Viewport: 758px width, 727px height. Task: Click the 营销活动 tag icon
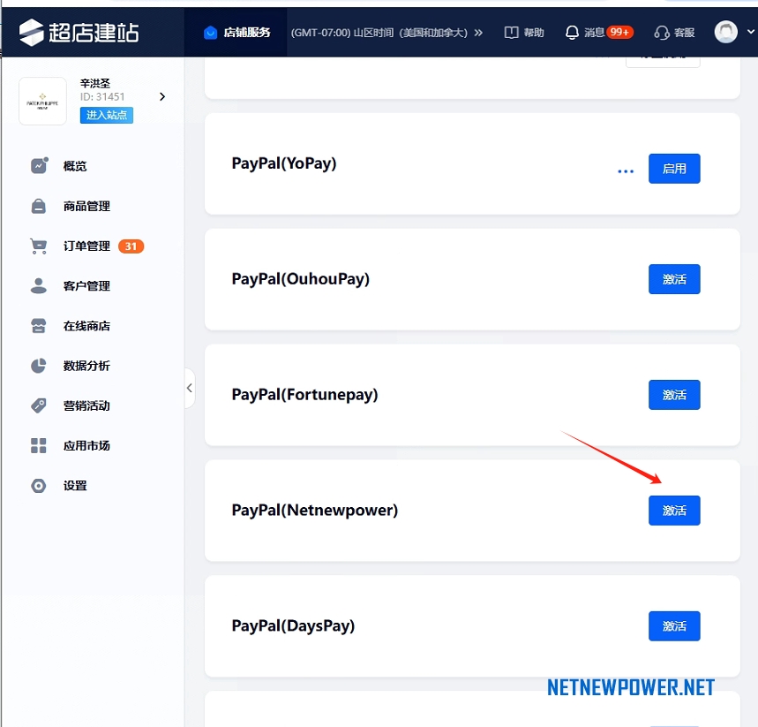pos(39,405)
